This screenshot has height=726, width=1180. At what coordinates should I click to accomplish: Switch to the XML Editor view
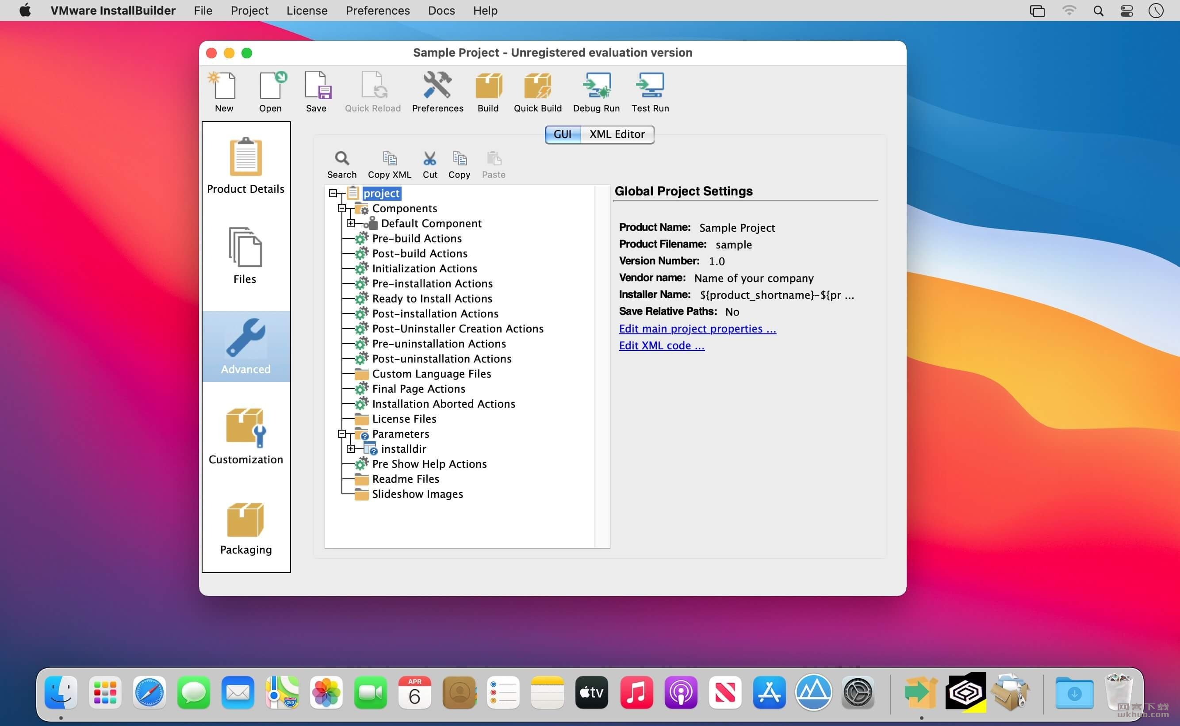point(617,134)
